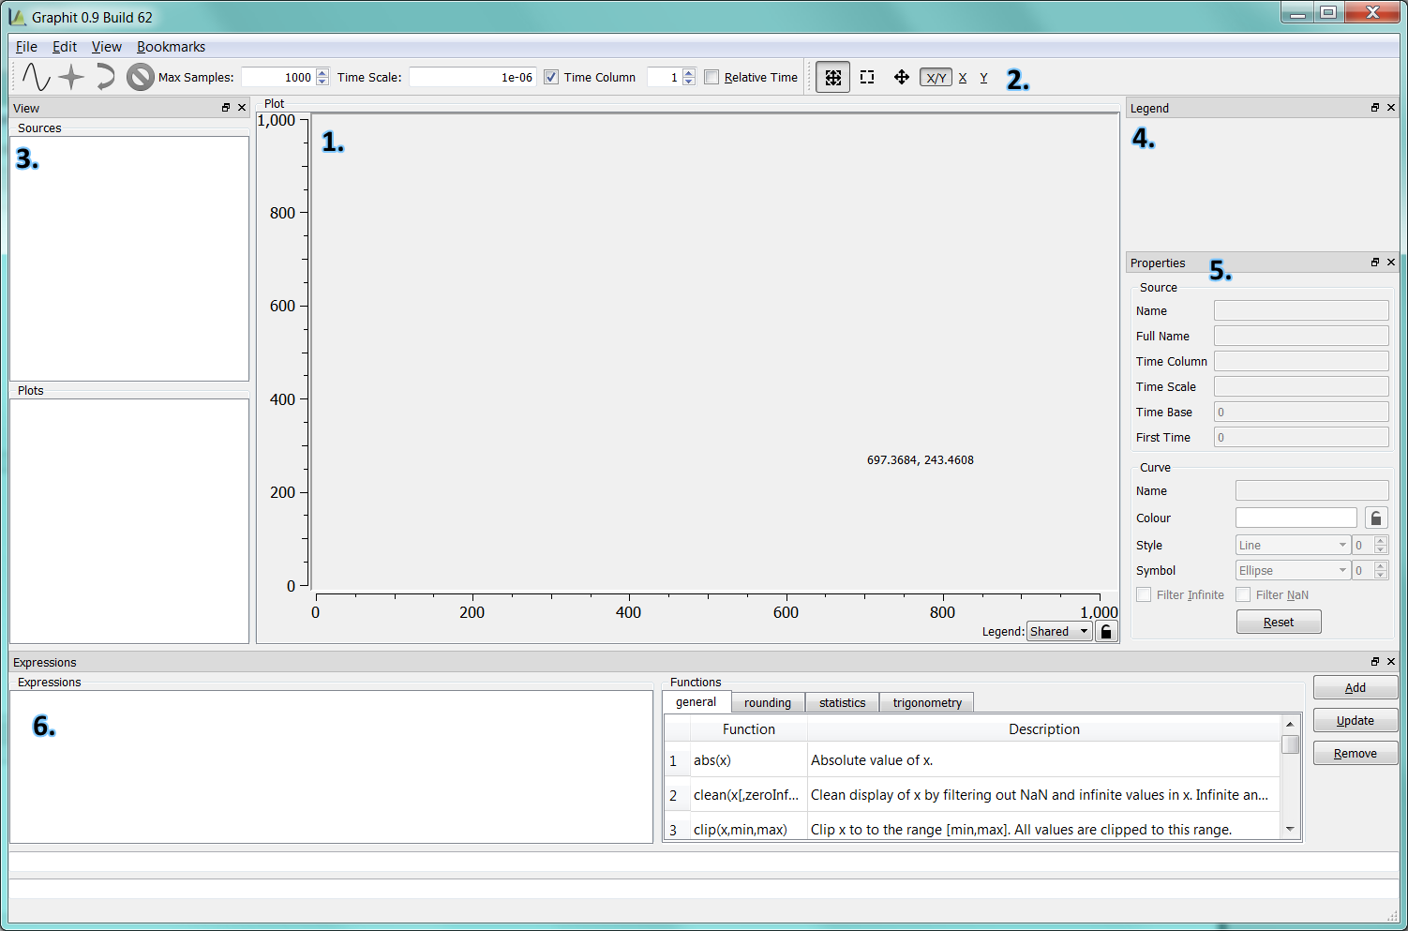Switch to the trigonometry functions tab
The image size is (1408, 931).
pyautogui.click(x=926, y=703)
